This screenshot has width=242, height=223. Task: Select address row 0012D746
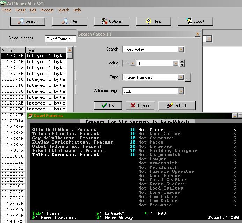33,79
